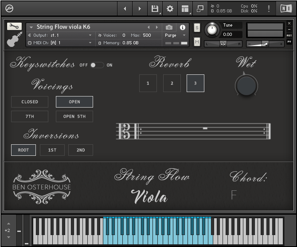The height and width of the screenshot is (247, 297).
Task: Select reverb preset 1
Action: pos(148,83)
